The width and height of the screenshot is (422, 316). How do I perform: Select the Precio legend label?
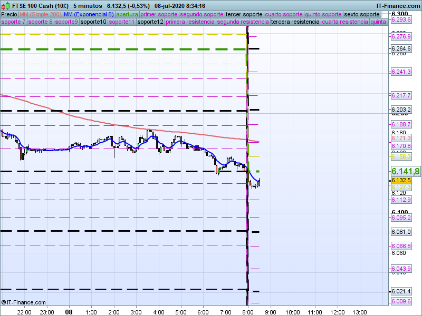(x=9, y=14)
